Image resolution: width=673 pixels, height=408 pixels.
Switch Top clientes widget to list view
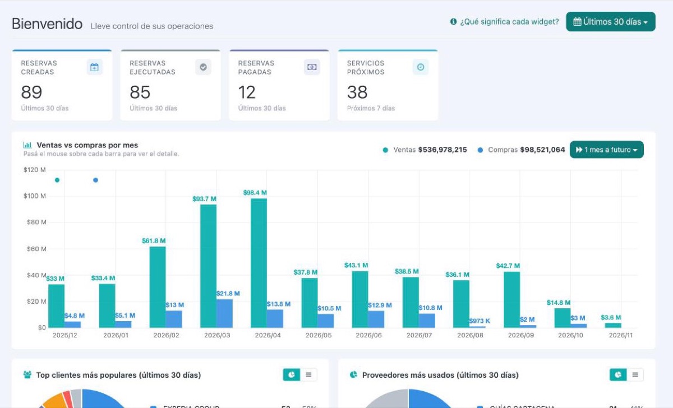point(308,375)
